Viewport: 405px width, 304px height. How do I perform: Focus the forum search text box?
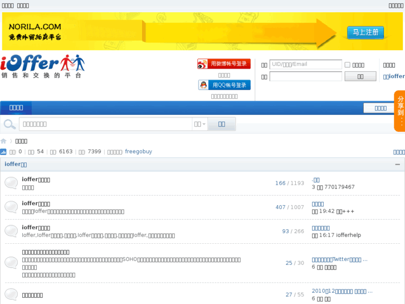click(105, 124)
